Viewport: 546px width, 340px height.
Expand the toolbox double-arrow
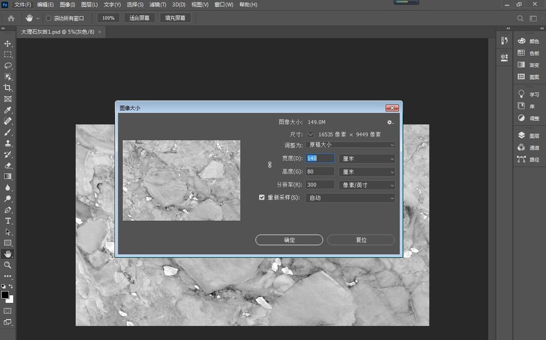pos(3,28)
